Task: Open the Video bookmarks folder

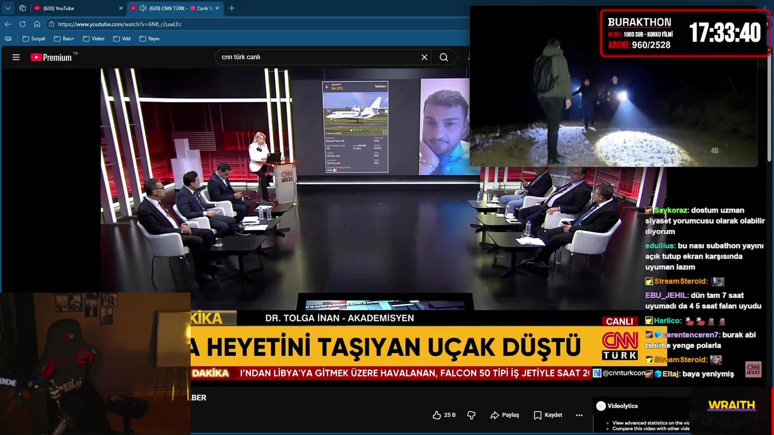Action: pos(93,39)
